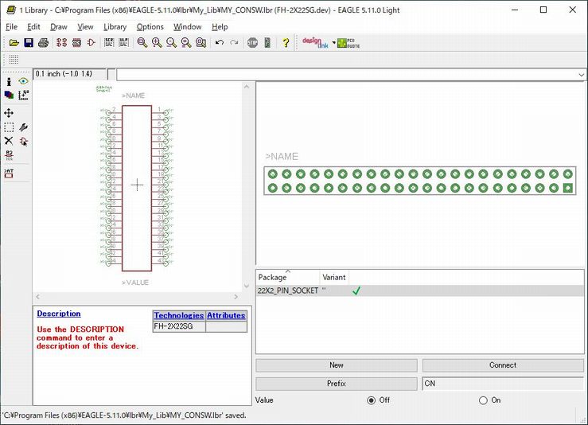This screenshot has width=588, height=425.
Task: Click the Undo arrow icon
Action: coord(220,43)
